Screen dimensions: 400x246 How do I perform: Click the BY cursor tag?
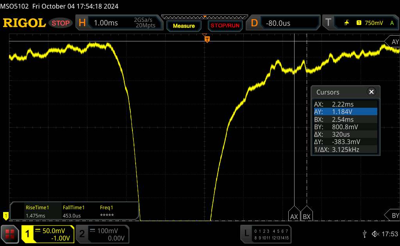coord(393,215)
